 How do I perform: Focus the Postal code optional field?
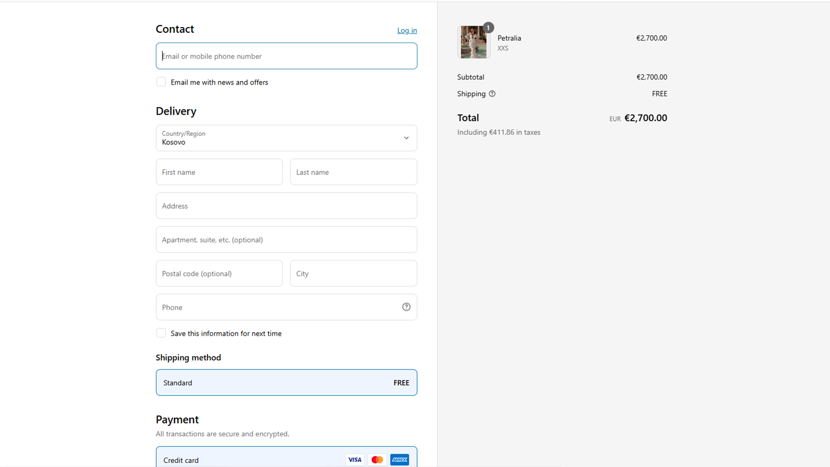pos(219,273)
